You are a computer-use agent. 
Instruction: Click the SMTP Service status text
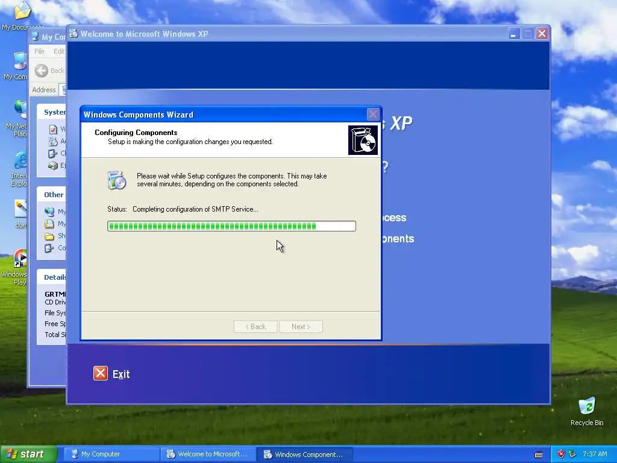tap(195, 209)
